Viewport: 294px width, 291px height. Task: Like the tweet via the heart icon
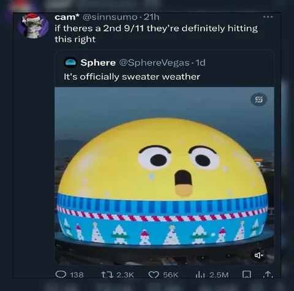pos(154,274)
